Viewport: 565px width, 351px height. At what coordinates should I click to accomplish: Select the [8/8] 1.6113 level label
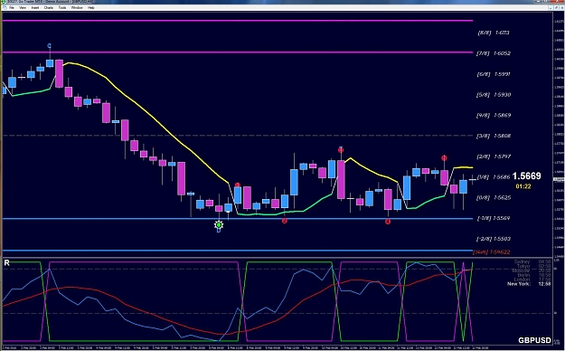pos(494,33)
